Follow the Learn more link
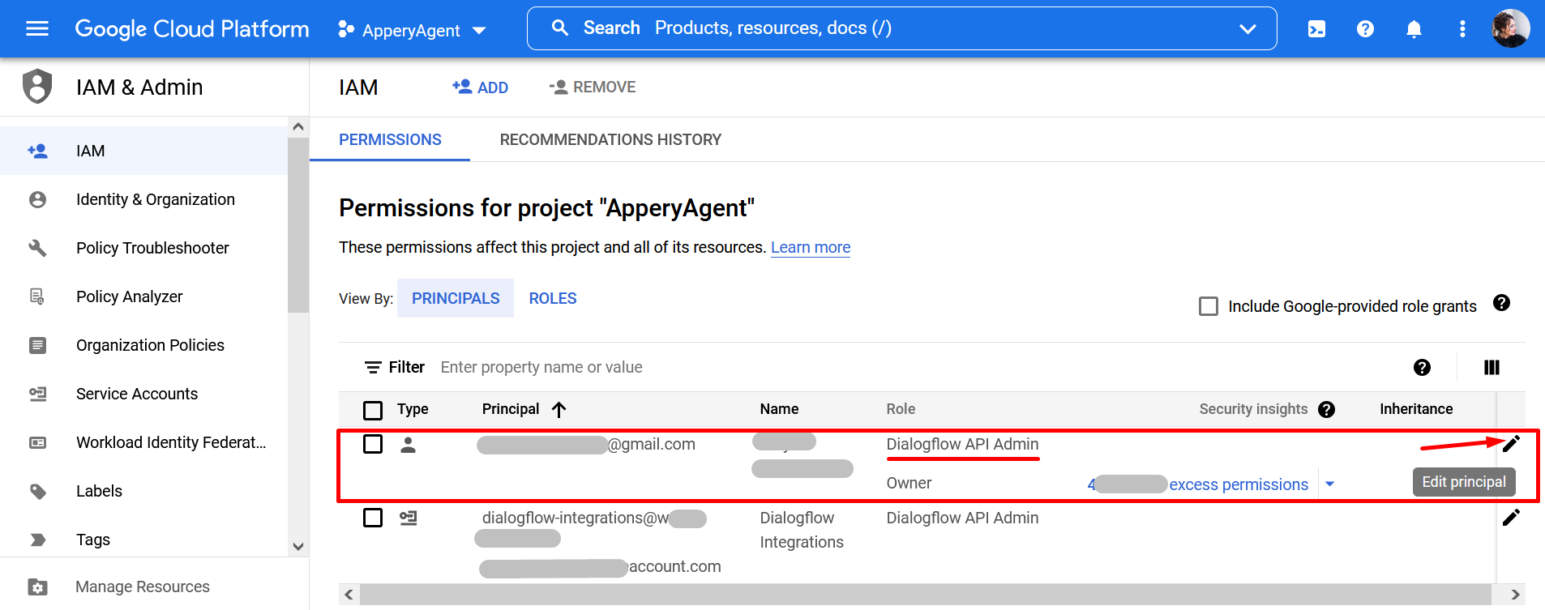Viewport: 1545px width, 610px height. (811, 247)
